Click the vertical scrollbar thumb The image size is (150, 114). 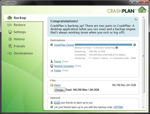tap(143, 56)
